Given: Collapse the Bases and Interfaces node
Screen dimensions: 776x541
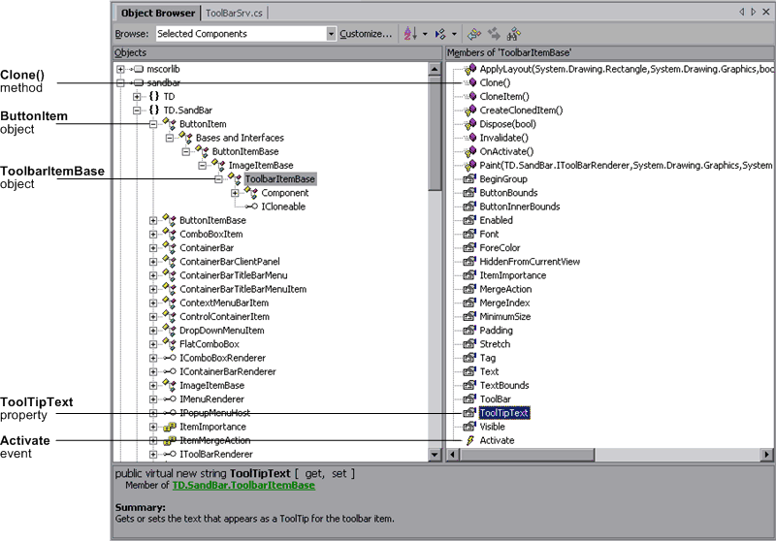Looking at the screenshot, I should click(170, 138).
